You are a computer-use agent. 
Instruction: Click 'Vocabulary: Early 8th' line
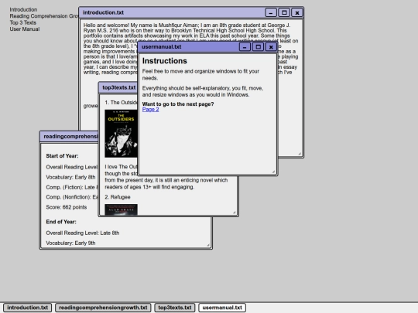tap(70, 177)
